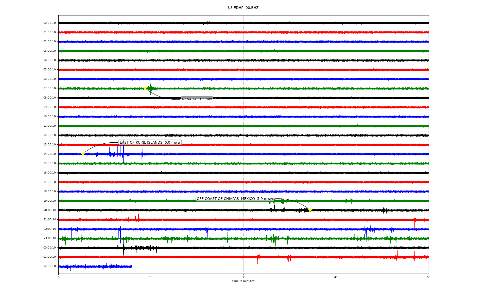Click the 09:00:10 trace time label
487x304 pixels.
pyautogui.click(x=49, y=107)
